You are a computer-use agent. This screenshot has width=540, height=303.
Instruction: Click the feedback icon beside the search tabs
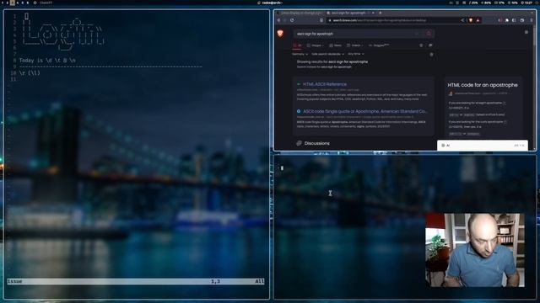430,45
